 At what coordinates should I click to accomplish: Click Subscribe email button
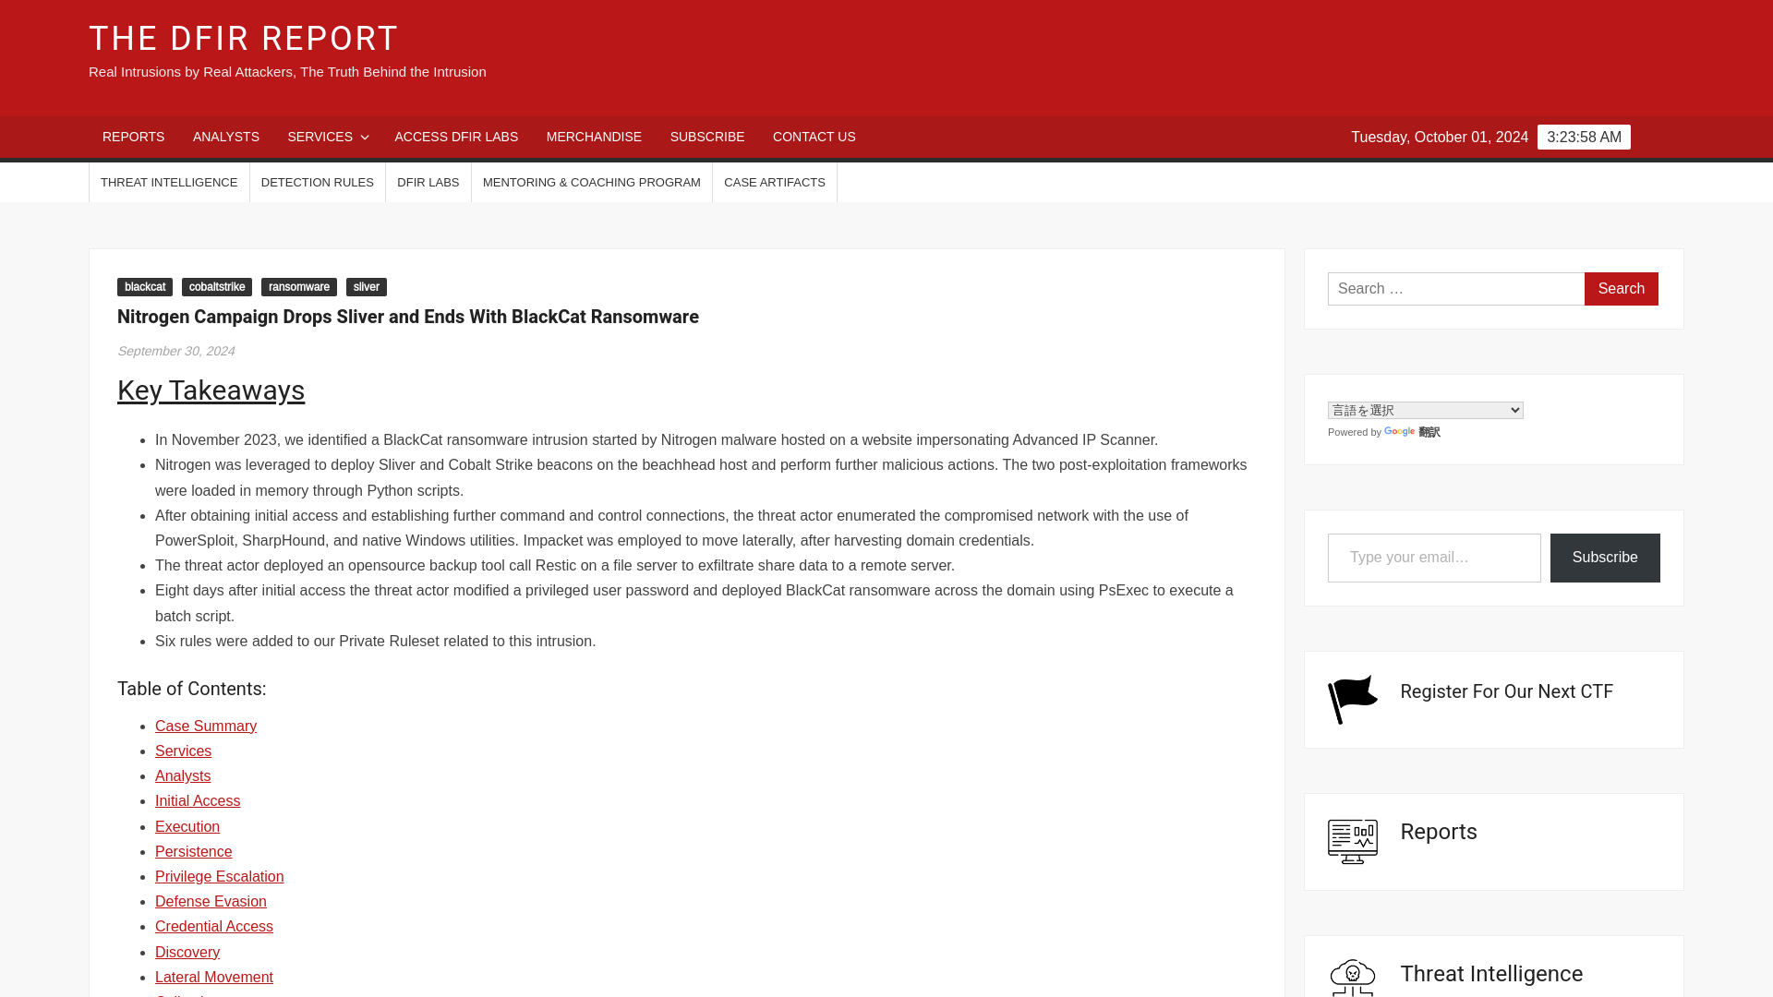click(x=1605, y=558)
